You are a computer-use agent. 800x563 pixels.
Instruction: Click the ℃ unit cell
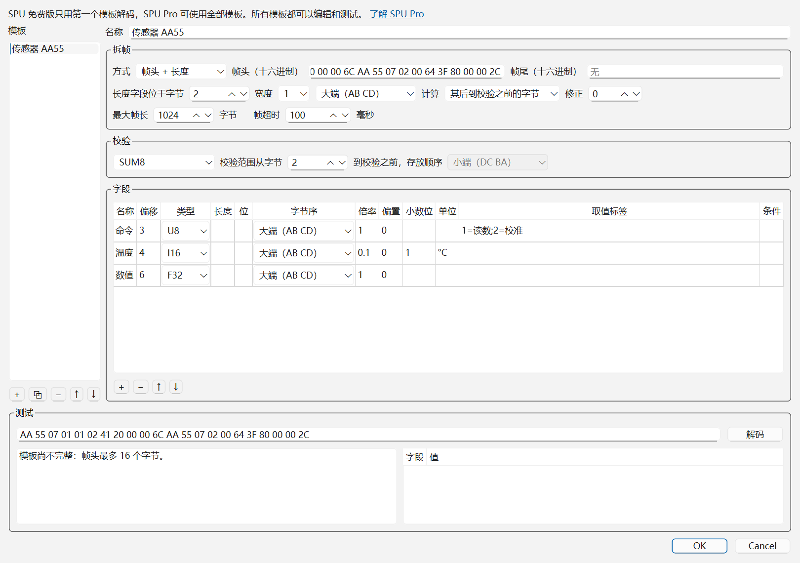pyautogui.click(x=447, y=253)
